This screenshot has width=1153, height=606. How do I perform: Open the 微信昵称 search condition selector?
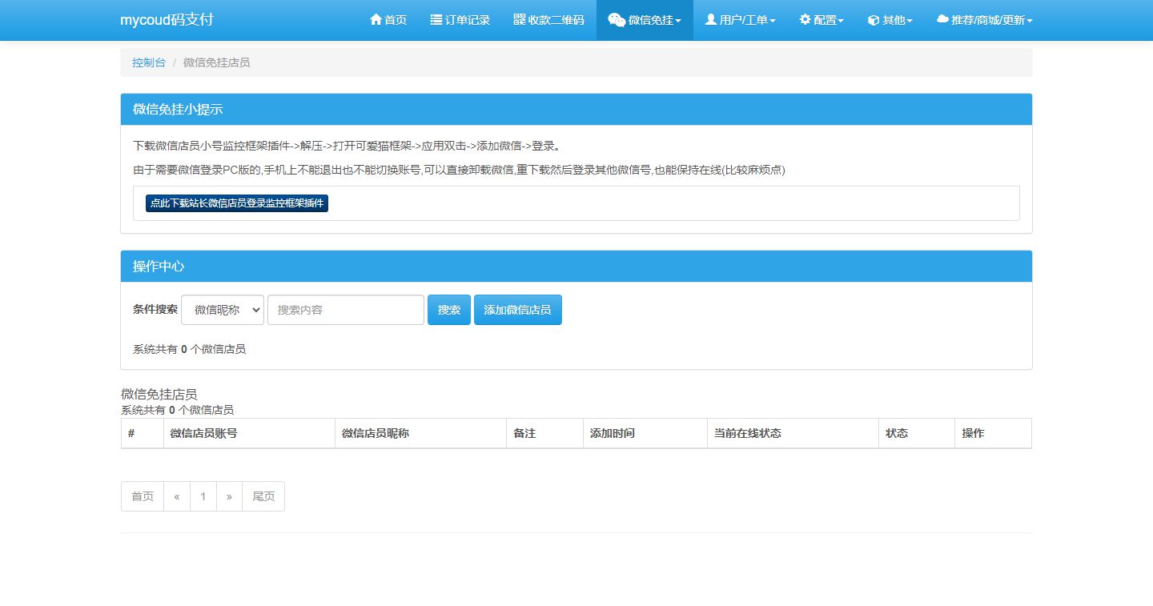pos(222,310)
